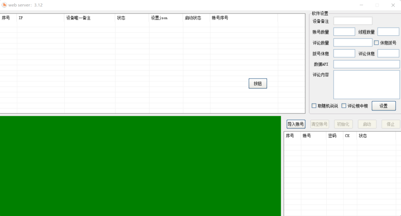Focus the 拨号休息 field

(x=344, y=53)
